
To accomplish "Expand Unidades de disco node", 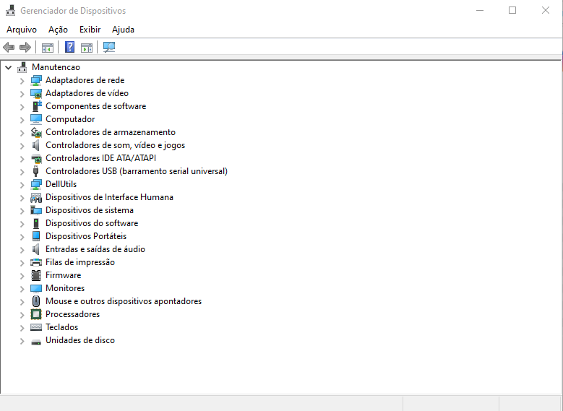I will tap(22, 341).
